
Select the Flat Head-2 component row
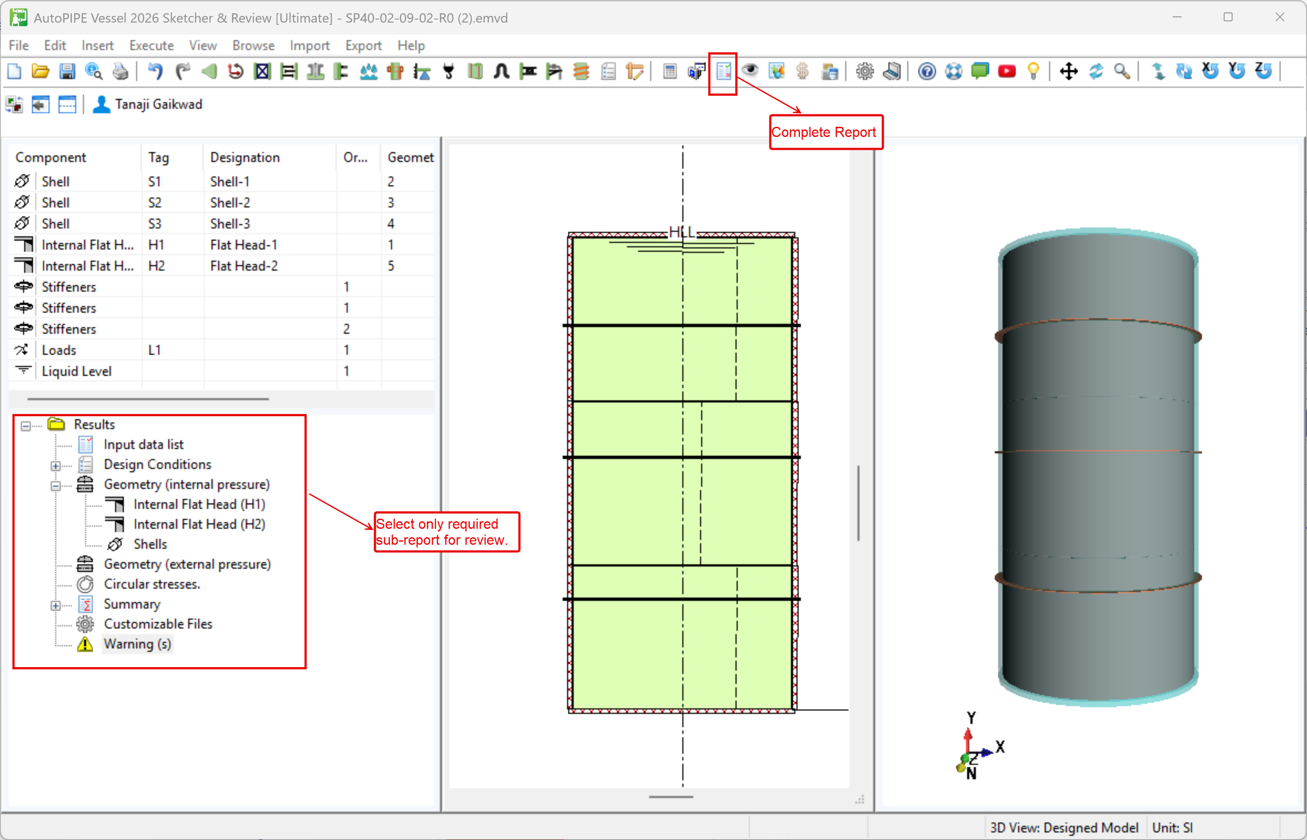click(x=222, y=266)
